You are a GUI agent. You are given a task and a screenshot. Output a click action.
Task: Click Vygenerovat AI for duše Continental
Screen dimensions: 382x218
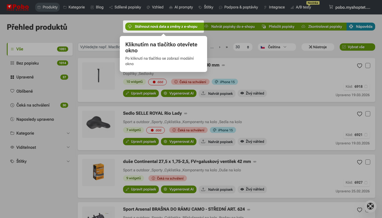tap(179, 189)
